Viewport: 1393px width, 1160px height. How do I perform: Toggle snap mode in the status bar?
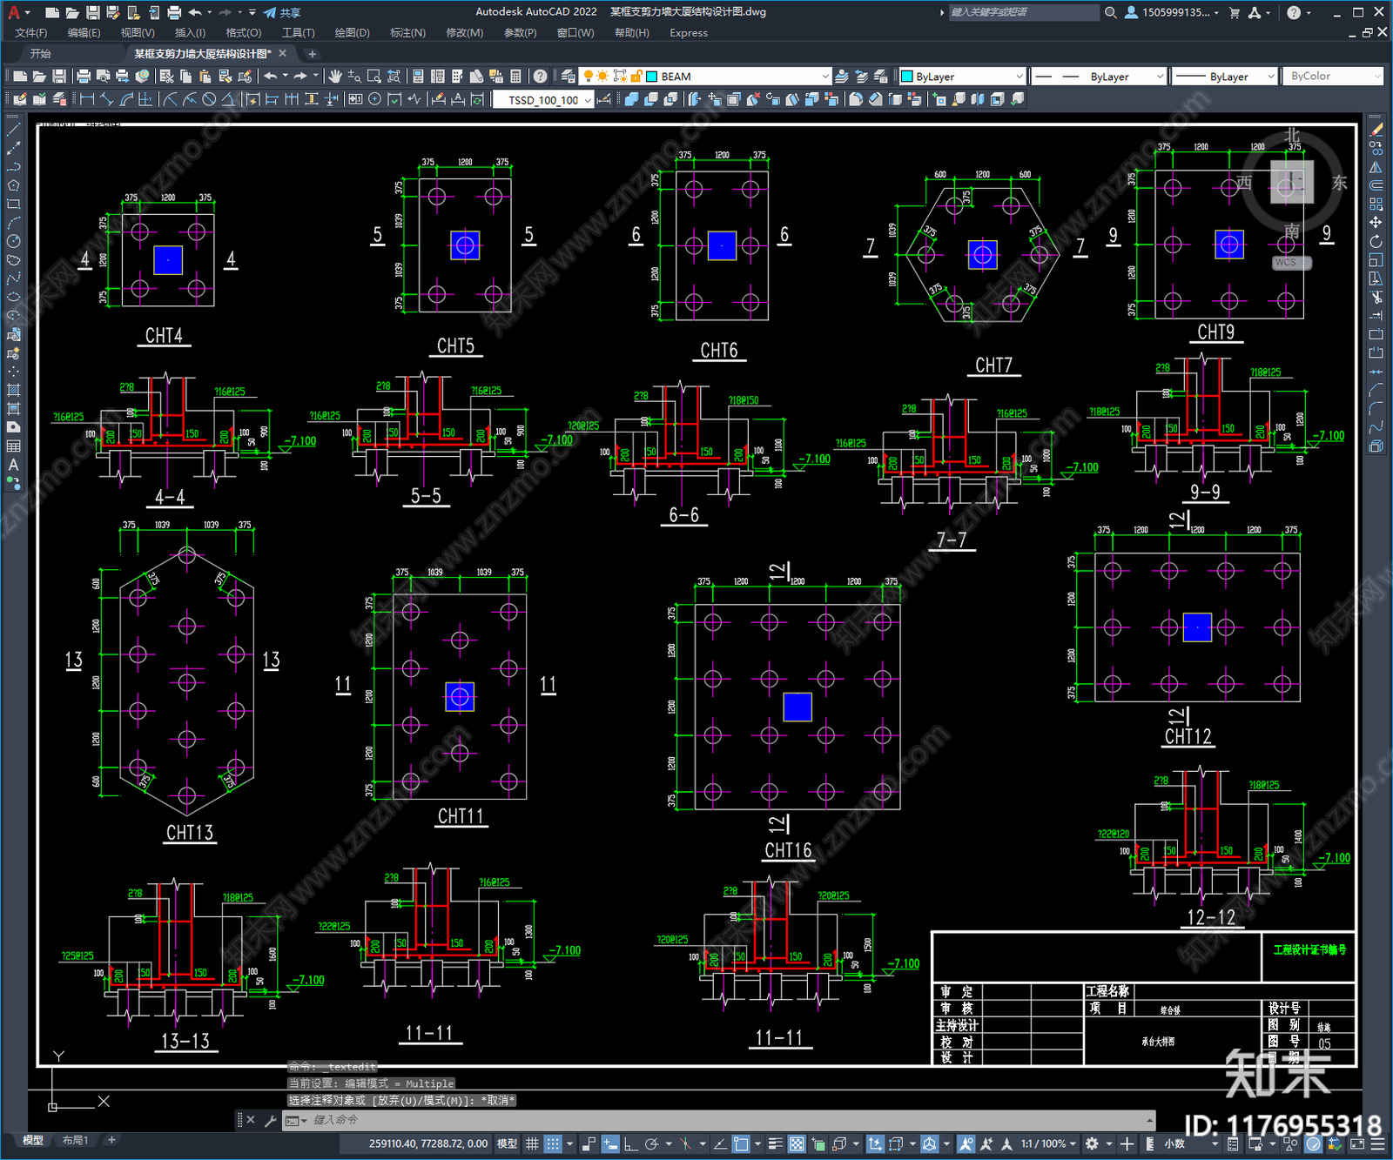pyautogui.click(x=553, y=1143)
